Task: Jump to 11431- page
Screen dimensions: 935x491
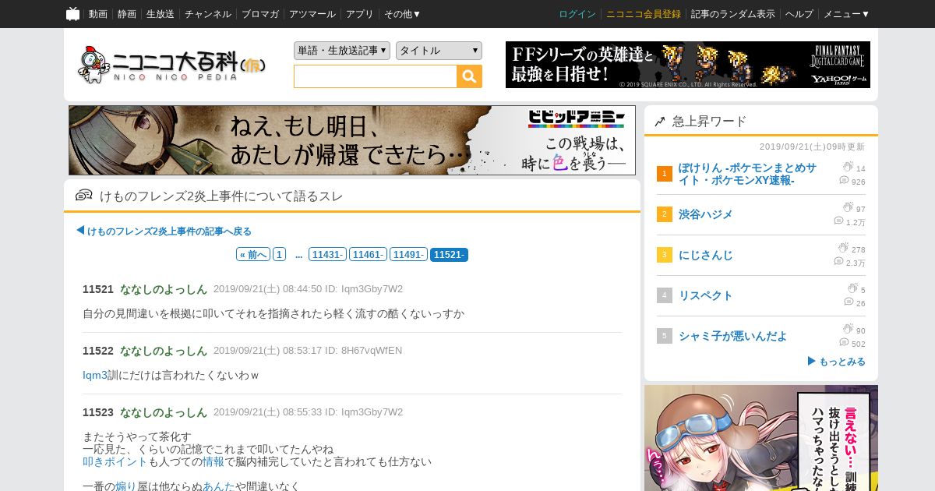Action: point(327,255)
